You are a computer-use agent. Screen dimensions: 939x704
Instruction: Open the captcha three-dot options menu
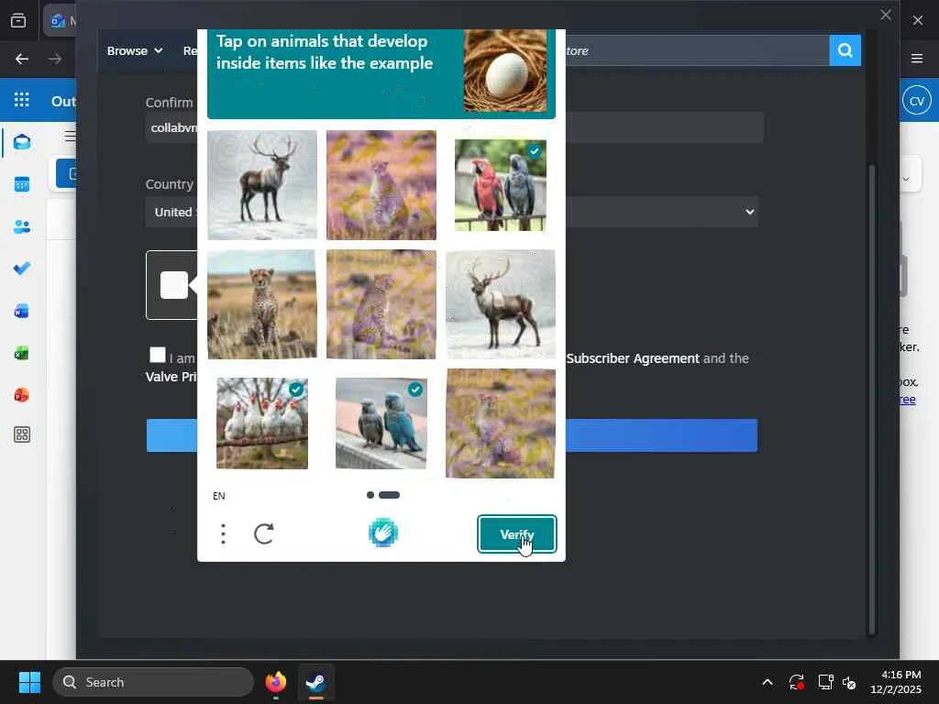224,533
